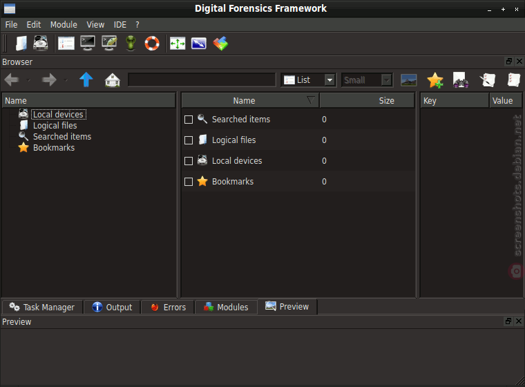This screenshot has height=387, width=525.
Task: Switch to the Task Manager tab
Action: pos(42,308)
